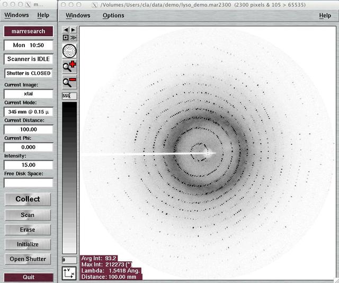Click the double-chevron fast forward icon
This screenshot has width=339, height=283.
pos(73,38)
